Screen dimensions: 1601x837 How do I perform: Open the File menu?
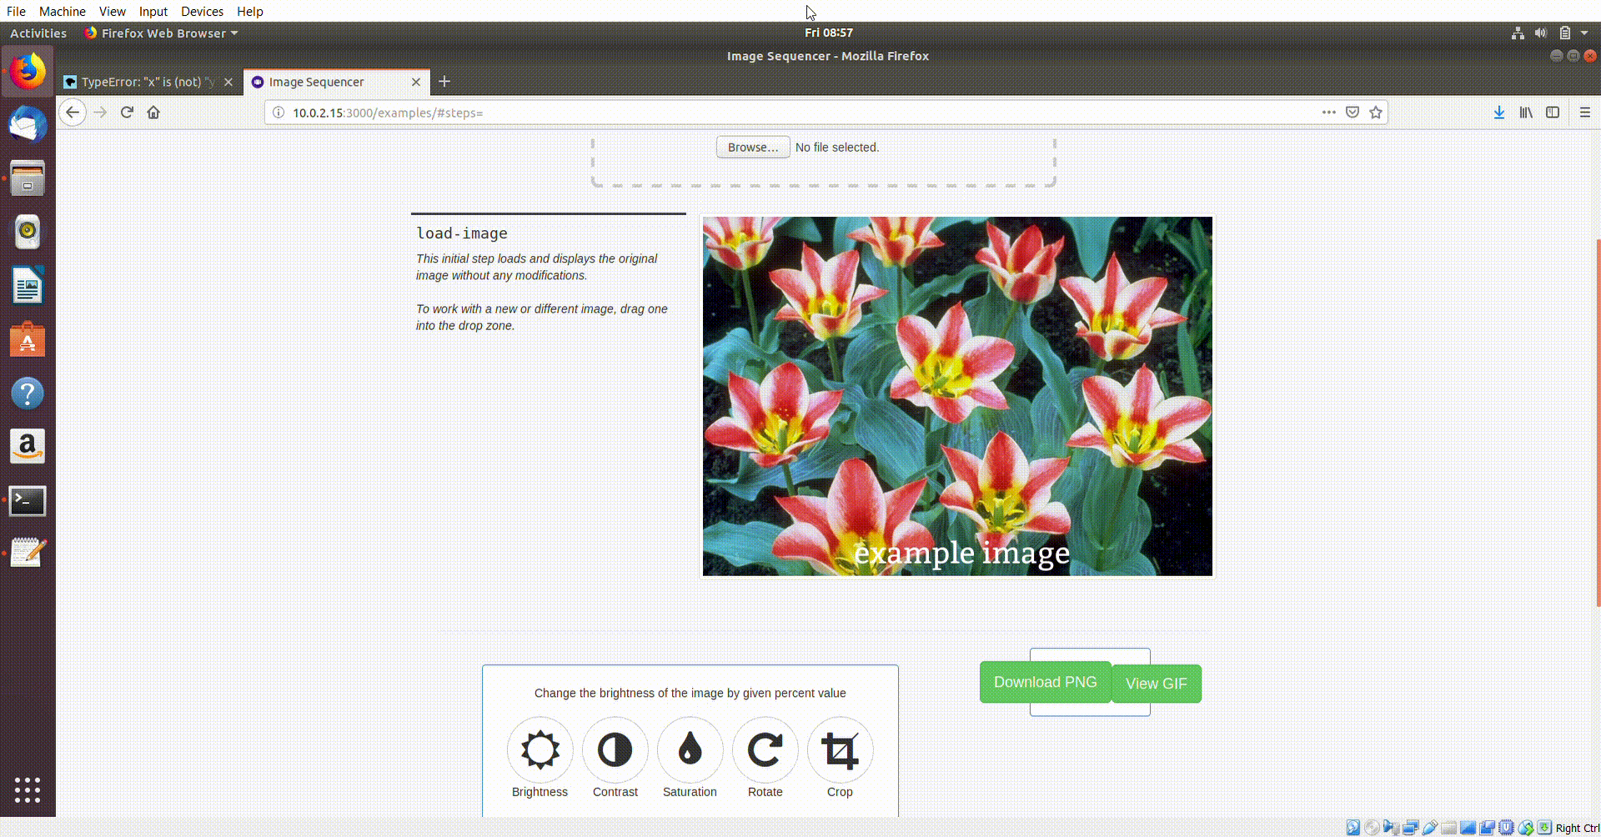[x=16, y=11]
